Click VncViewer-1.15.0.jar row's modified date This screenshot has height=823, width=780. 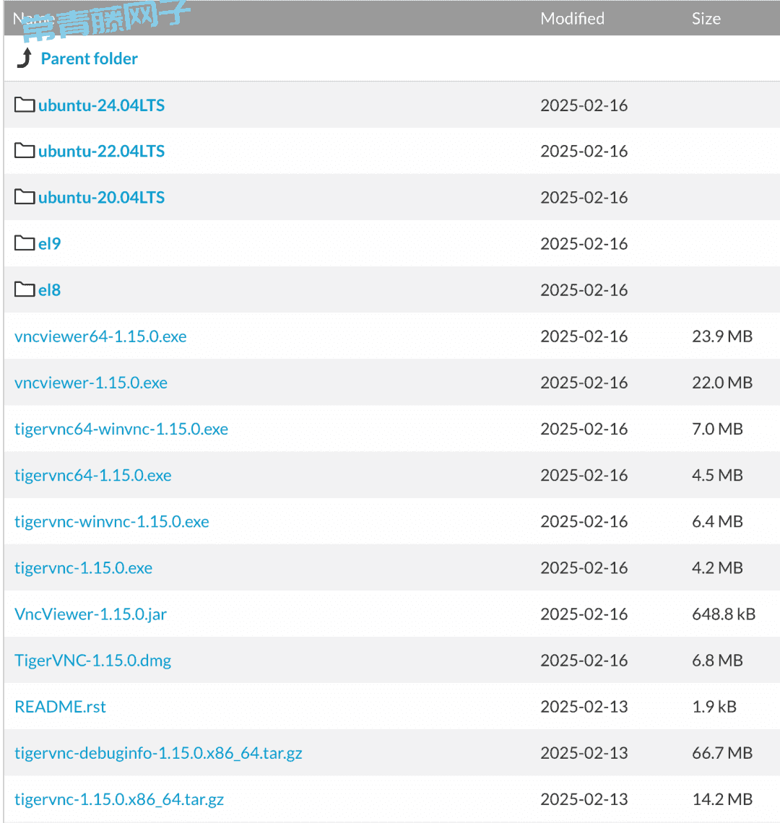coord(584,614)
